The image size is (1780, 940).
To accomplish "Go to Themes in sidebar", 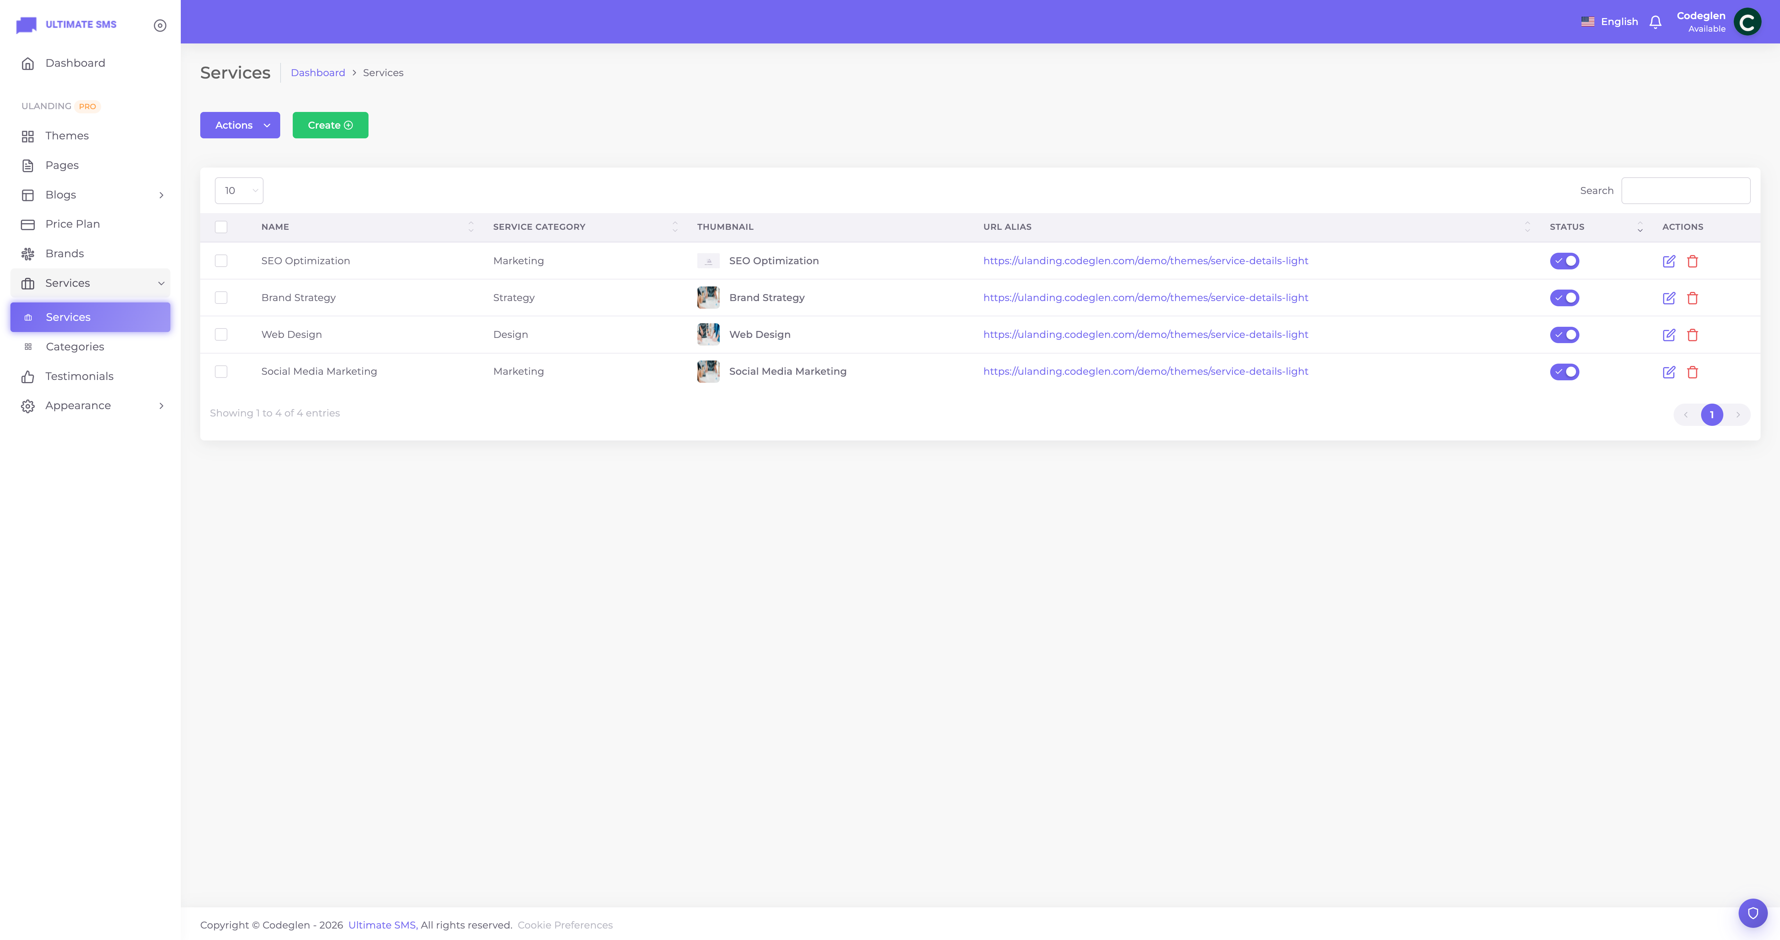I will (x=90, y=136).
